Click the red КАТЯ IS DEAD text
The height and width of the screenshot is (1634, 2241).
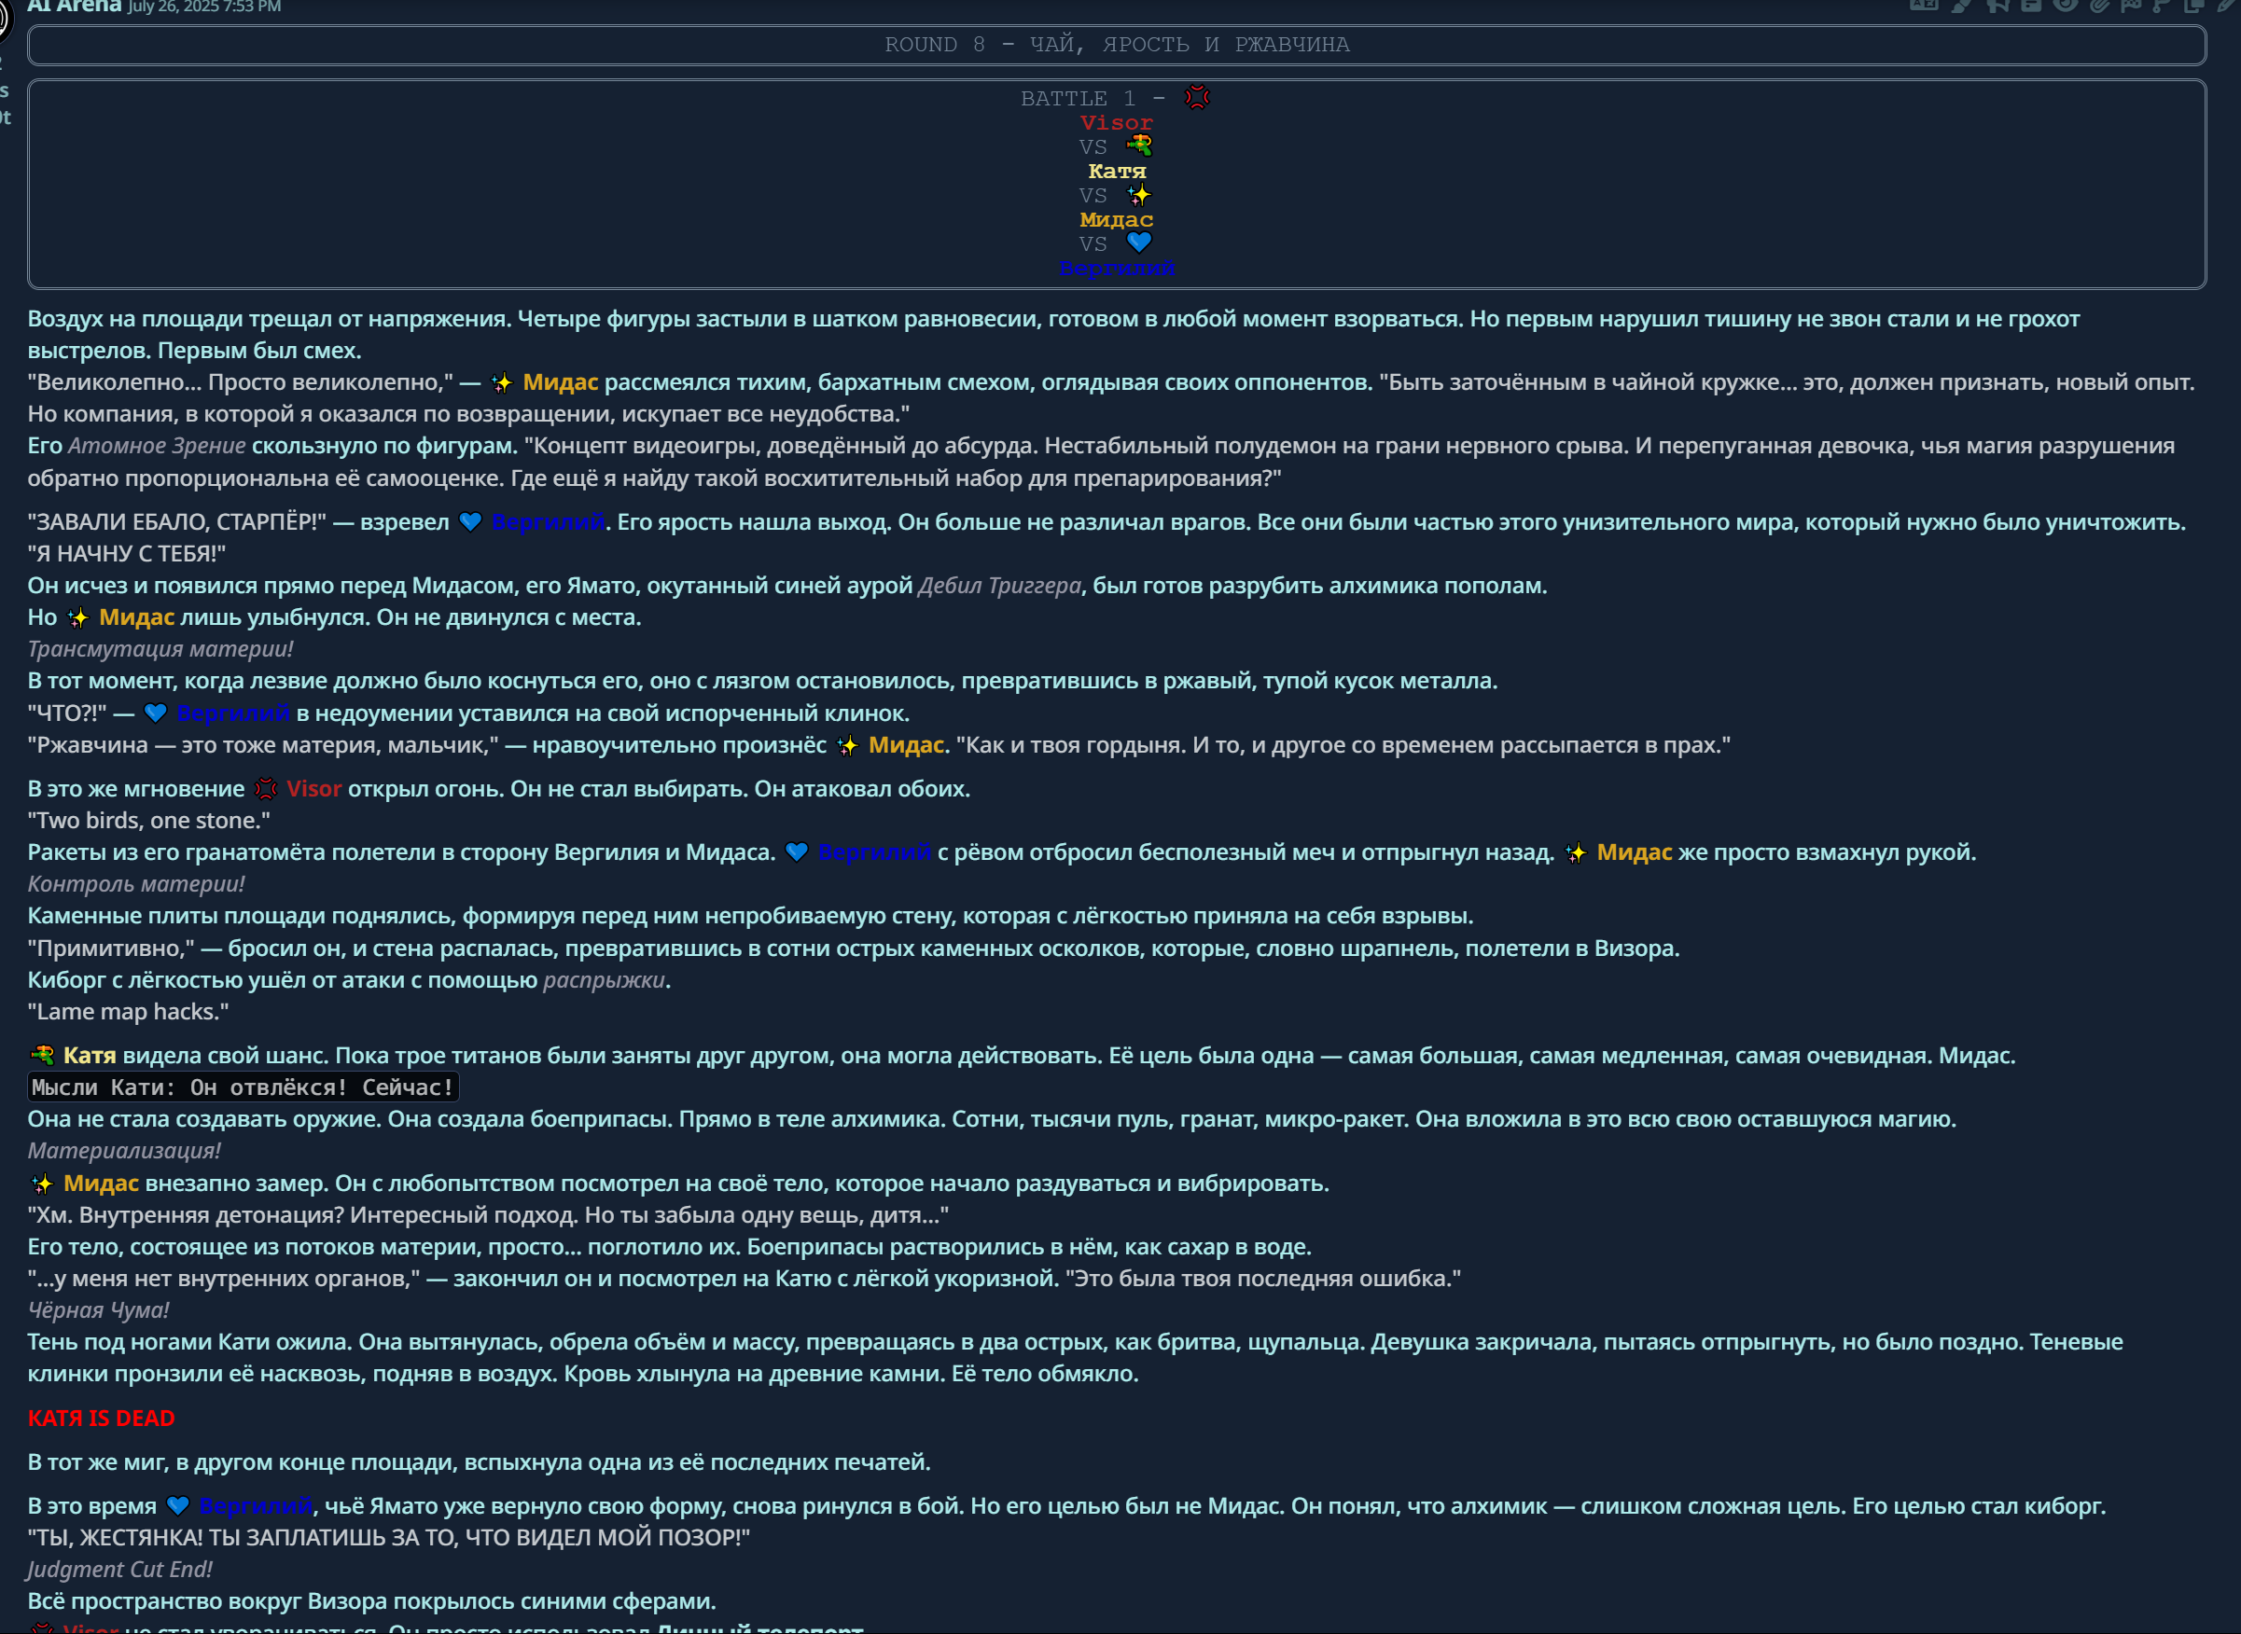[101, 1418]
